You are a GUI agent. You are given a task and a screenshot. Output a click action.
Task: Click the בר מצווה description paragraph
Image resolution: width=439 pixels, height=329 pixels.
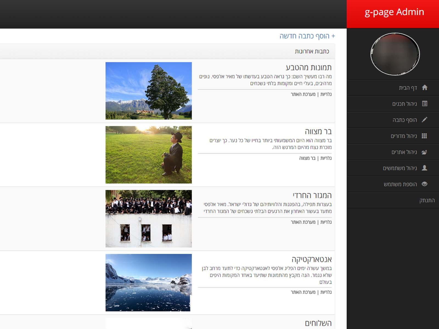(x=271, y=144)
